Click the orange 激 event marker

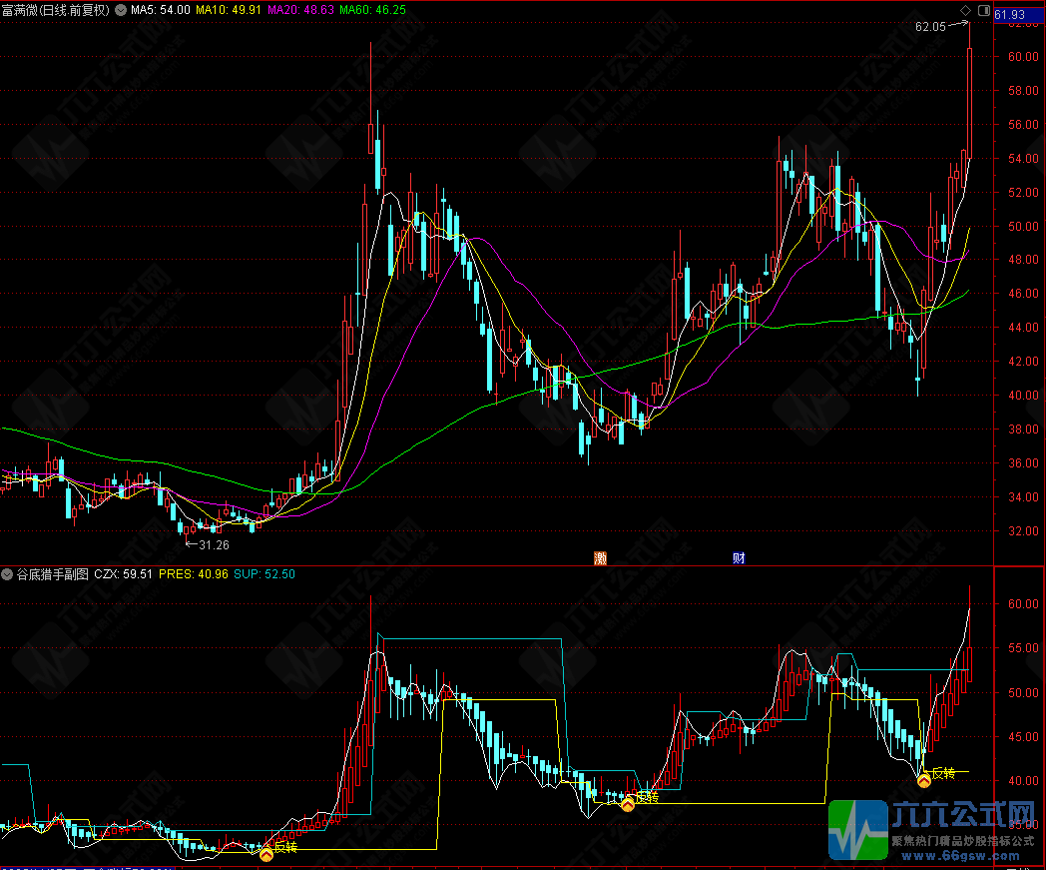tap(601, 558)
